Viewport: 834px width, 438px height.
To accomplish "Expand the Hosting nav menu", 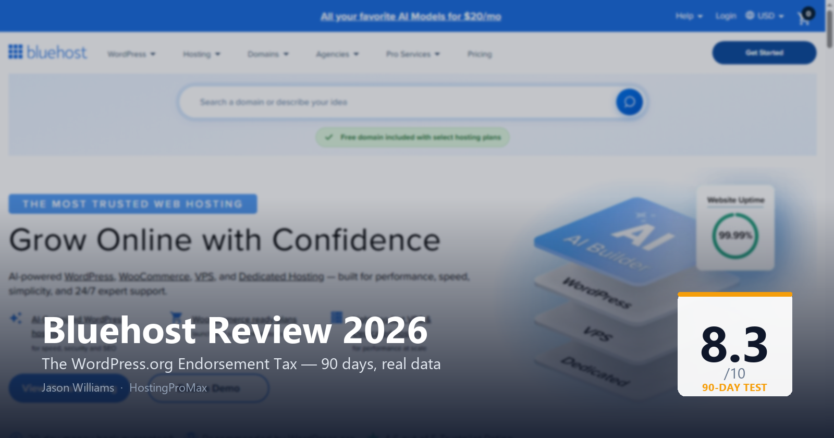I will pyautogui.click(x=202, y=54).
